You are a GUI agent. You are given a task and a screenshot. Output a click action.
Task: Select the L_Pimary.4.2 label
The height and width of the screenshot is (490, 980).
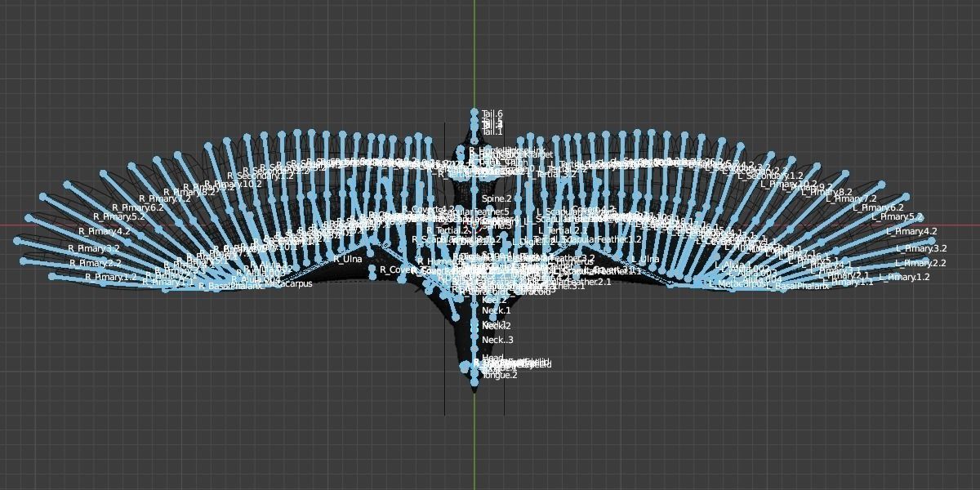911,231
